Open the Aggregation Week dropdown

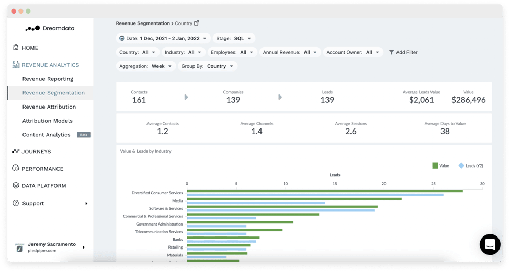tap(146, 66)
